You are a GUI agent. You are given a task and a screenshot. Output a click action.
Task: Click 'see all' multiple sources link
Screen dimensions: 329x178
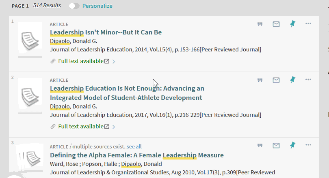[x=134, y=146]
